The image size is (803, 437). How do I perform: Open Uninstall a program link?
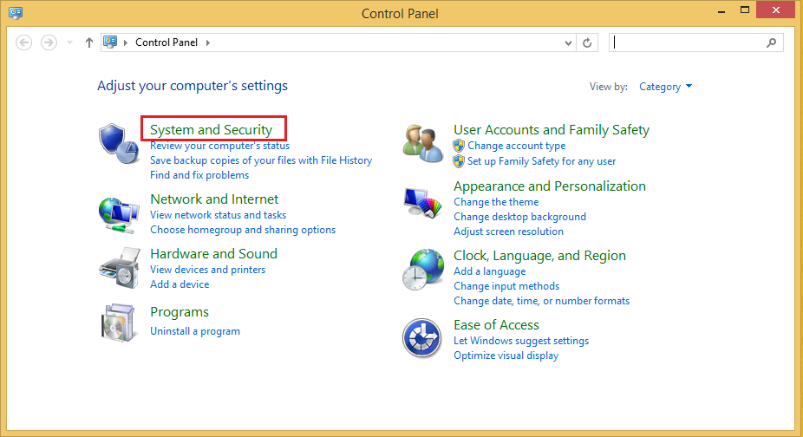tap(195, 331)
